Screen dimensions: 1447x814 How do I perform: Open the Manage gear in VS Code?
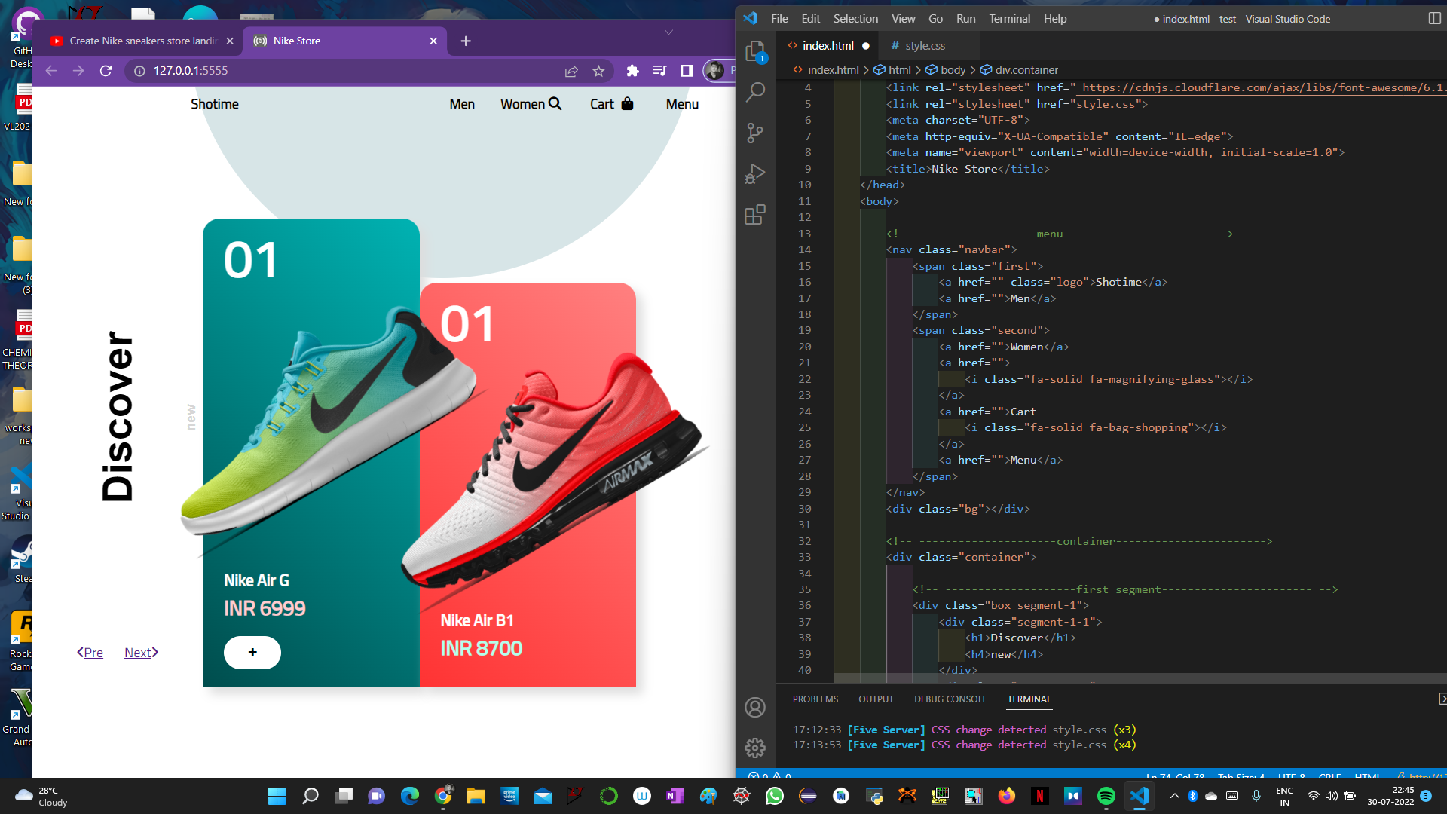[x=754, y=748]
